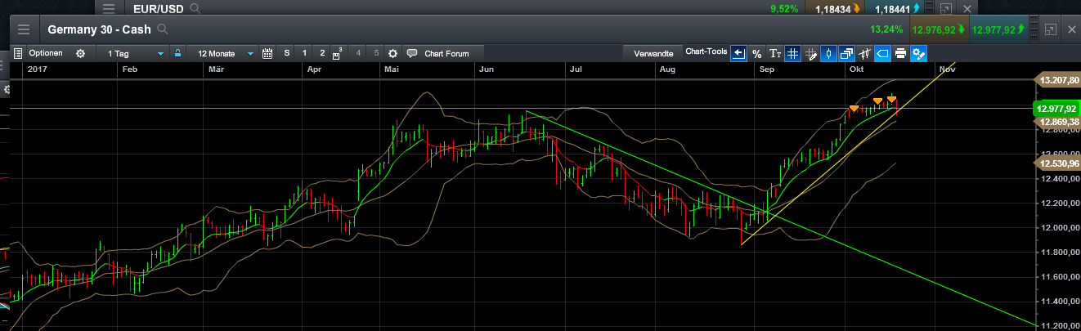Click the 13,24% sentiment value
The width and height of the screenshot is (1081, 331).
pos(886,29)
